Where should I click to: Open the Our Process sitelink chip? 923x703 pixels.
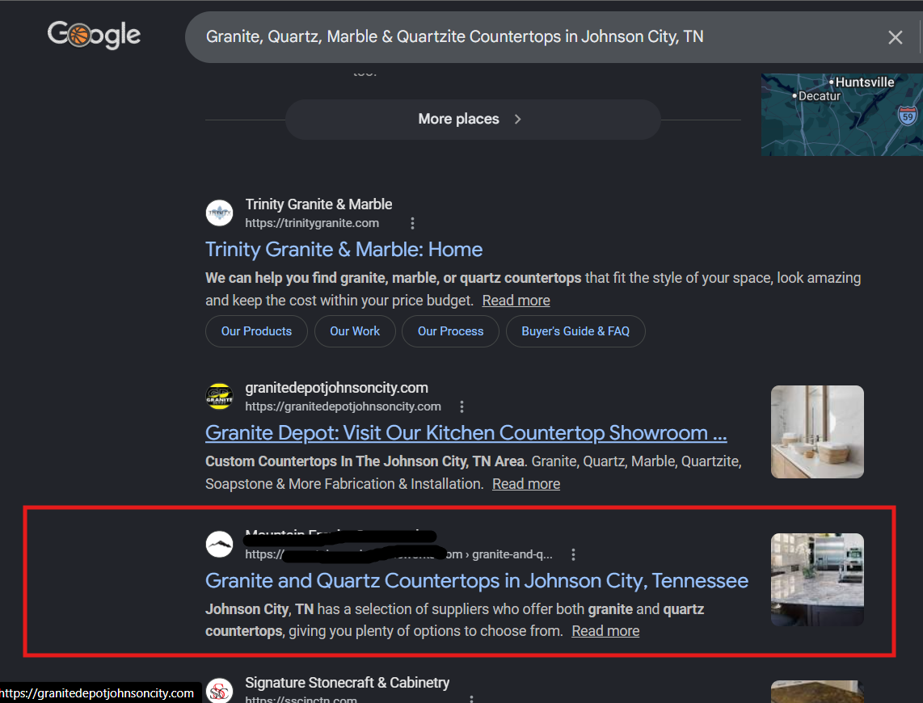point(450,331)
